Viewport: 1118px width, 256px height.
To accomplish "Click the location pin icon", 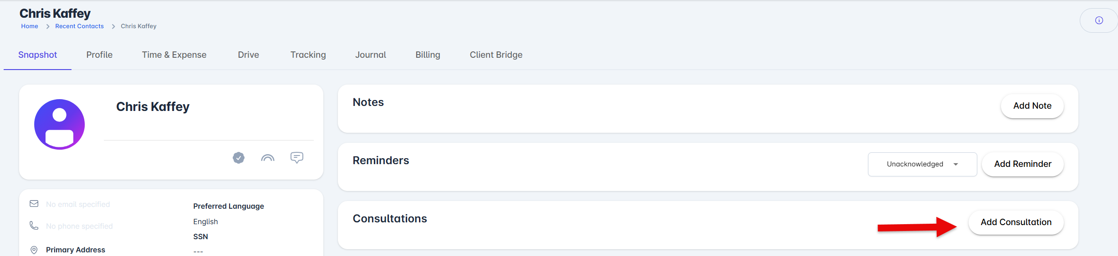I will 34,250.
